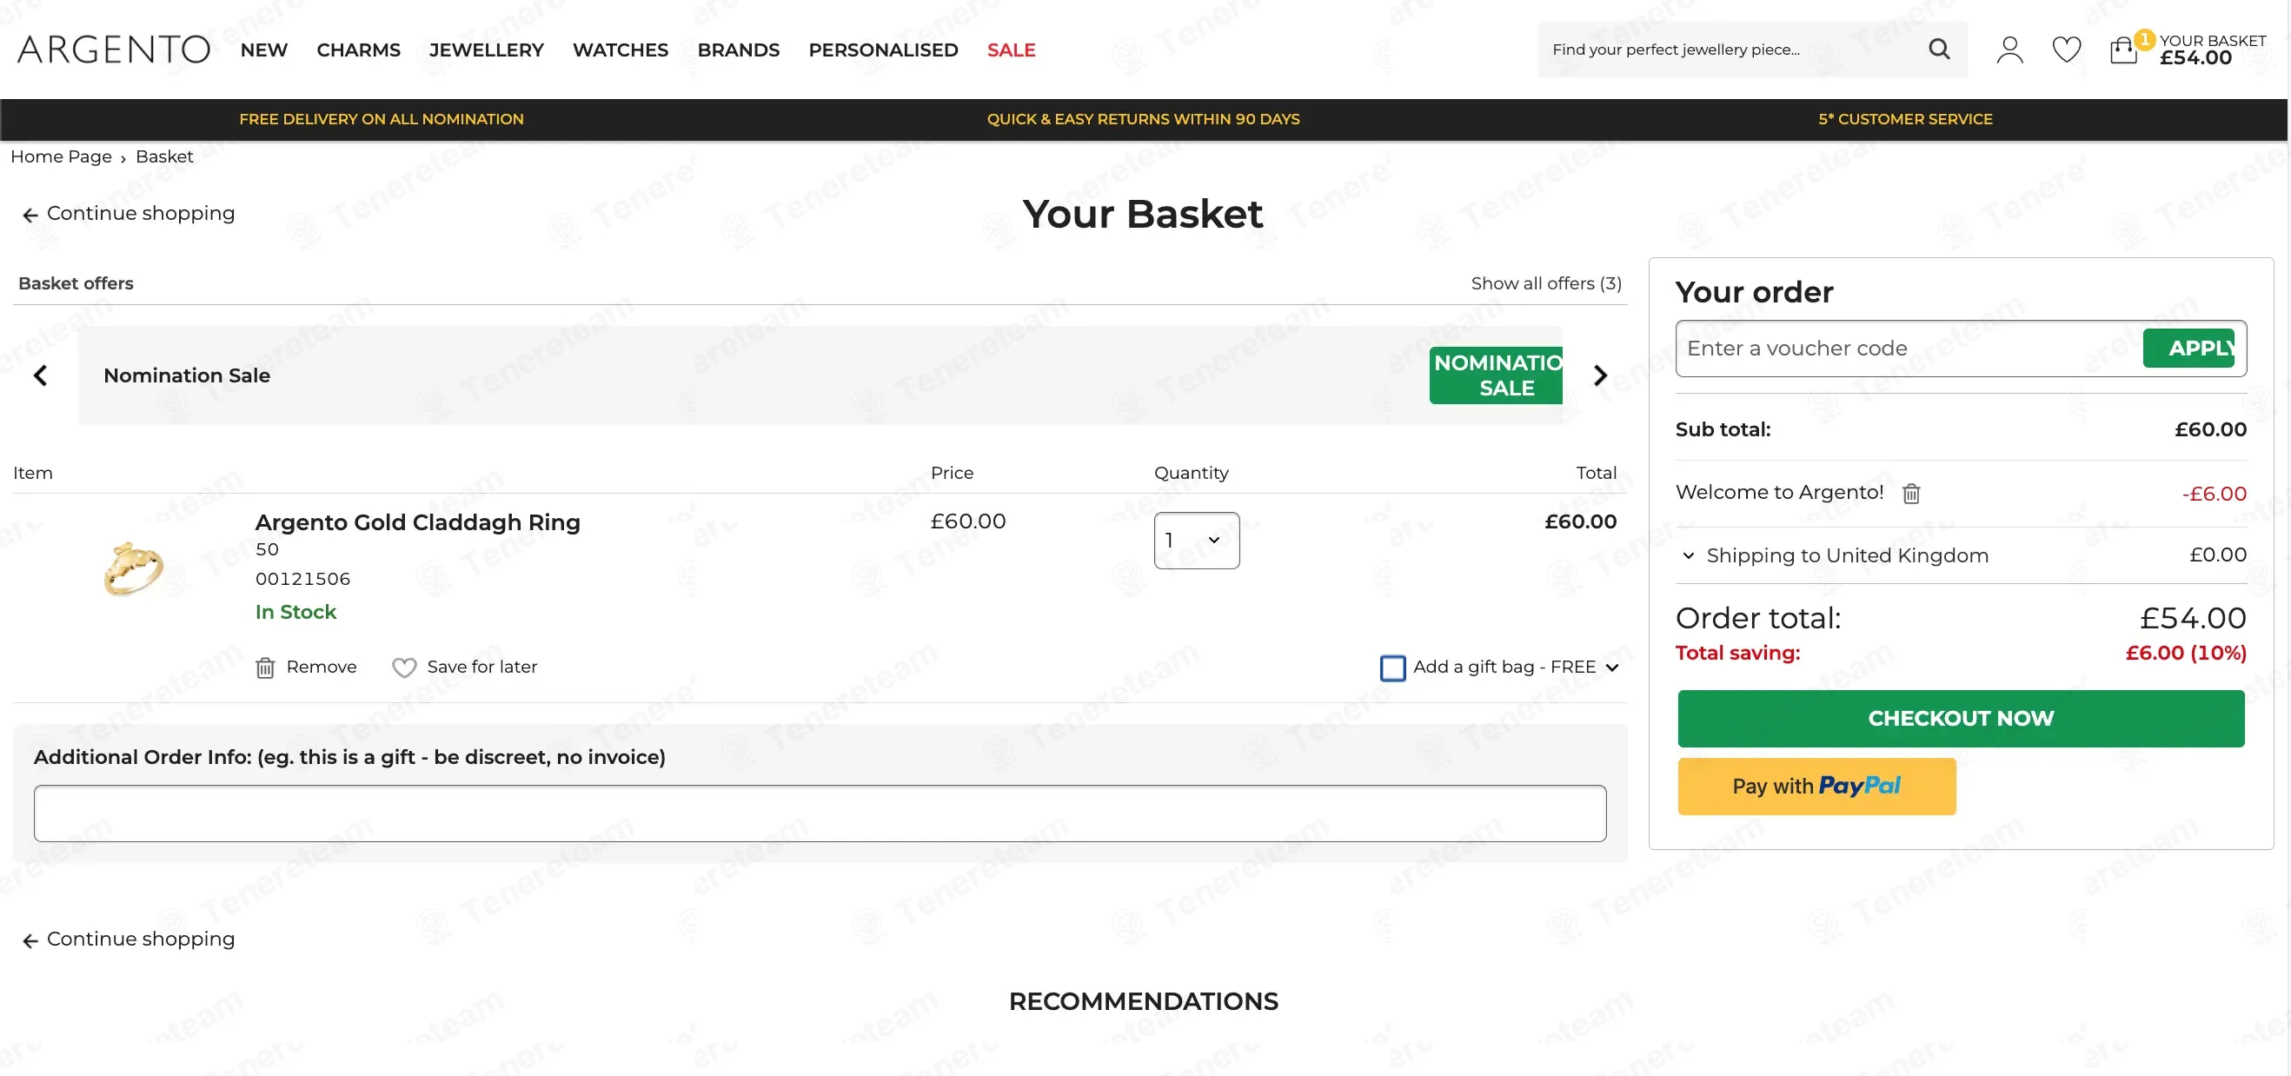
Task: Click the In Stock status
Action: 296,612
